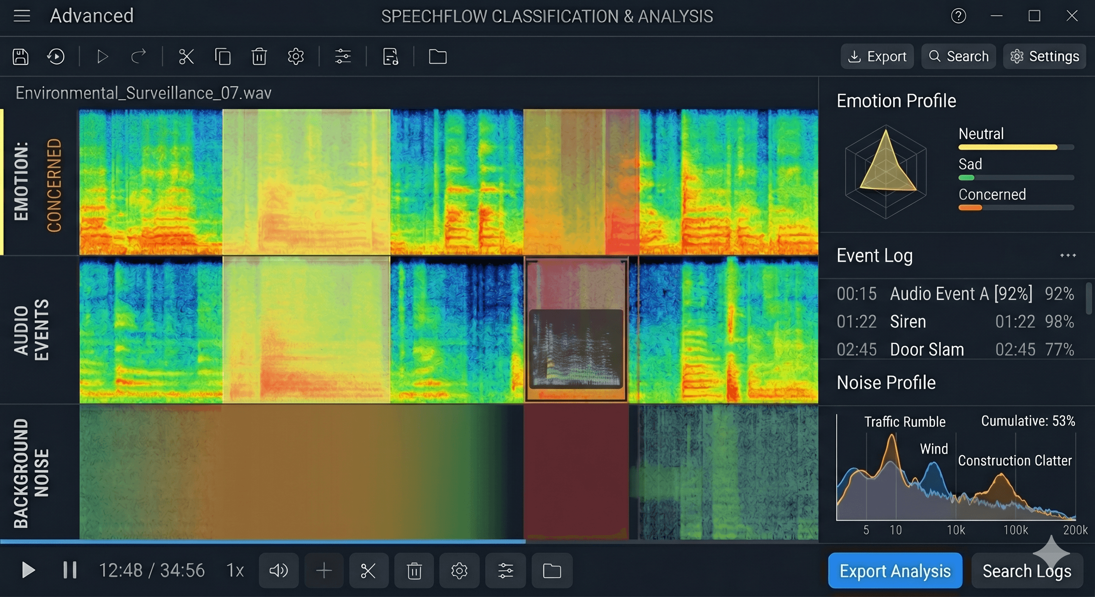
Task: Open the history restore icon
Action: pos(56,56)
